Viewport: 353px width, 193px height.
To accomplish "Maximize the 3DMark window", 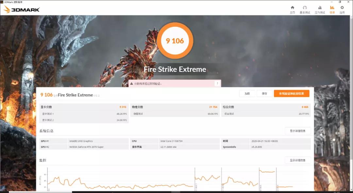I will pyautogui.click(x=340, y=2).
